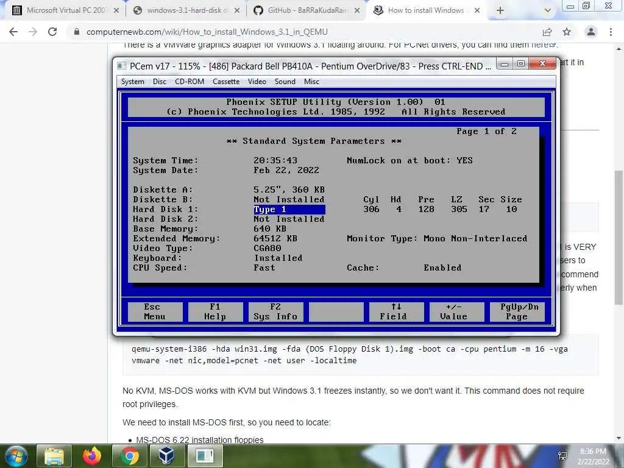Open the Video menu in PCem
Image resolution: width=624 pixels, height=468 pixels.
click(257, 82)
